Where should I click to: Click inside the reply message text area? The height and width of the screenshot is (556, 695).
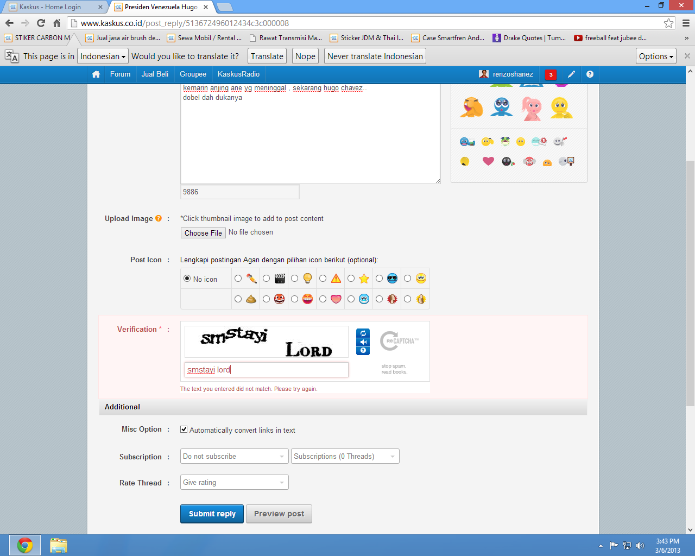(310, 134)
